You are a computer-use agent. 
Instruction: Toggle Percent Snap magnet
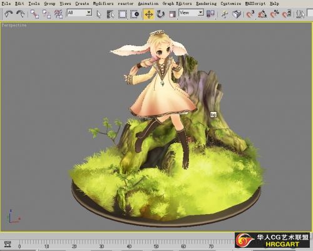275,14
